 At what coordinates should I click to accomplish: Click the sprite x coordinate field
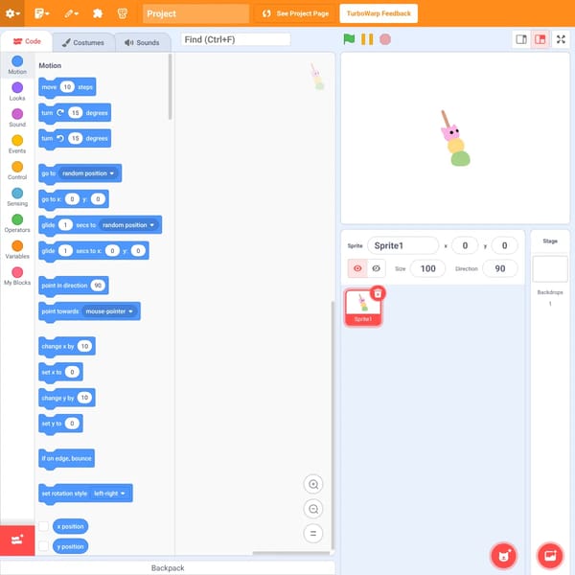click(x=465, y=245)
